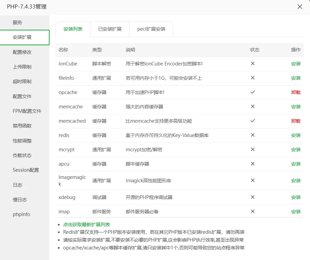Open the 服务 section in sidebar
The image size is (310, 260).
[18, 22]
